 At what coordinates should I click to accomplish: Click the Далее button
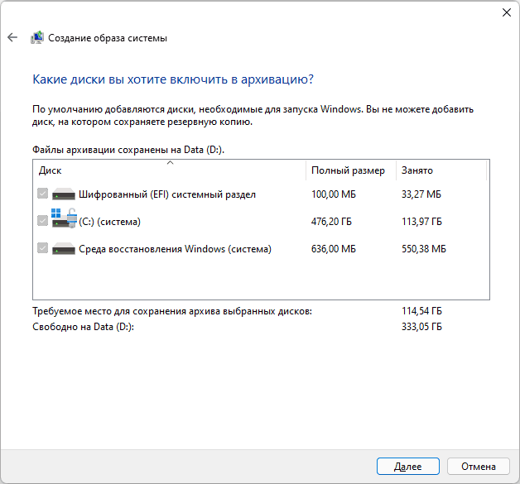click(408, 467)
